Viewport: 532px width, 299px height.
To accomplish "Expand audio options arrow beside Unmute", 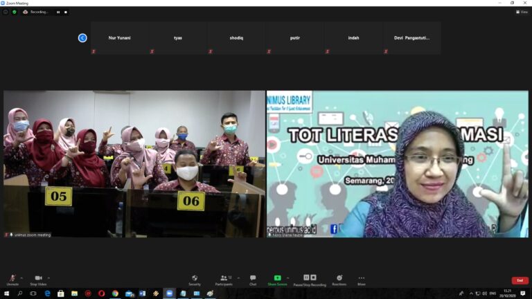I will (x=21, y=278).
